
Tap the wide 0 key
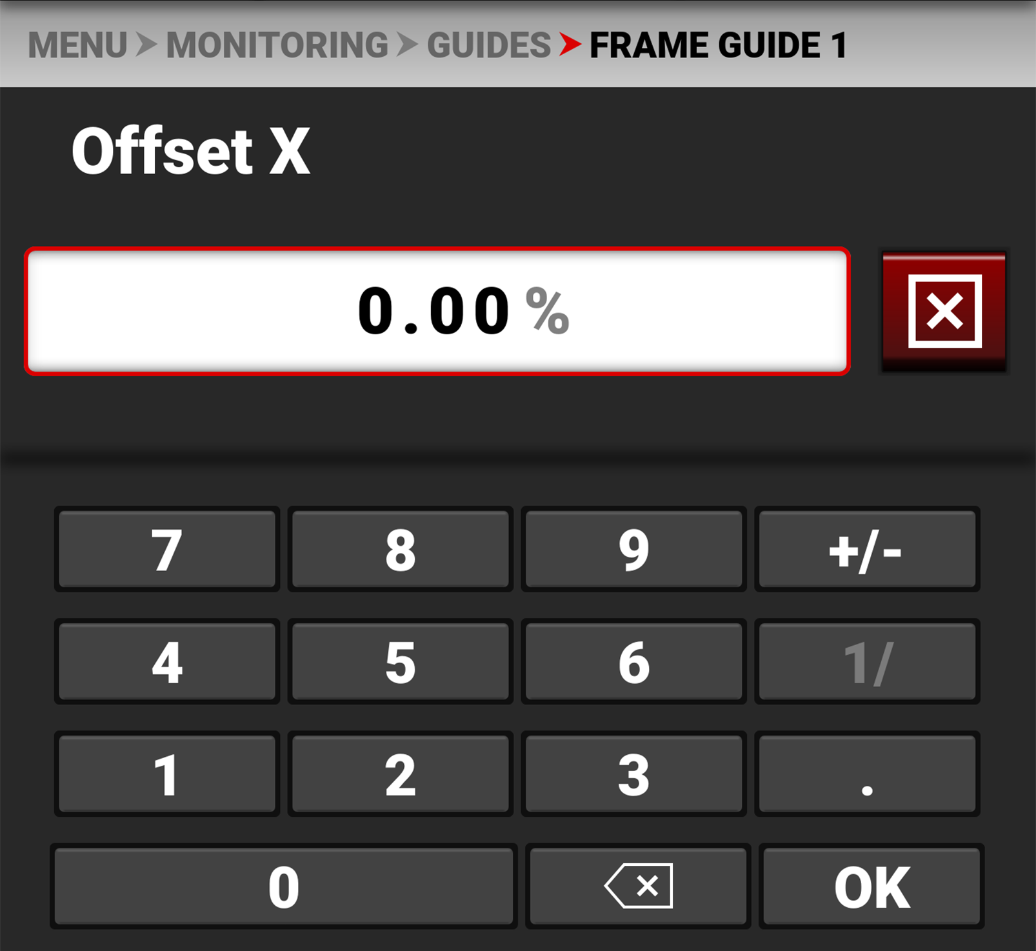[284, 886]
